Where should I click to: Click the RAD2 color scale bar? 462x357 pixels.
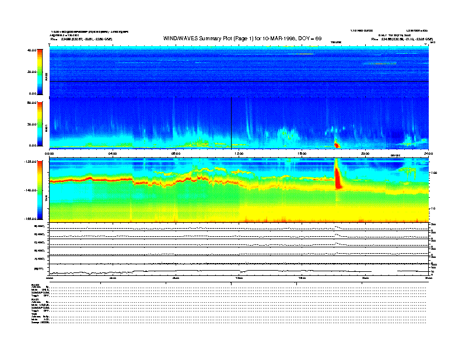(x=40, y=72)
